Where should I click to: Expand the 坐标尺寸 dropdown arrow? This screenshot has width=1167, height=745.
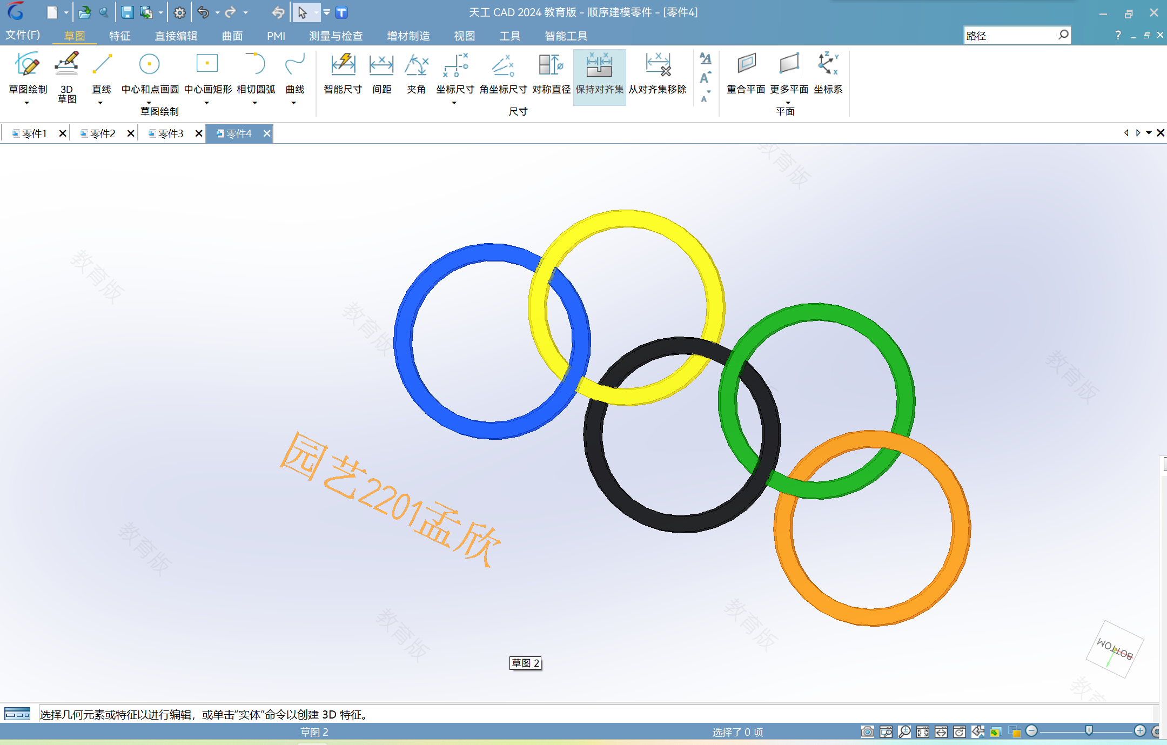point(454,103)
